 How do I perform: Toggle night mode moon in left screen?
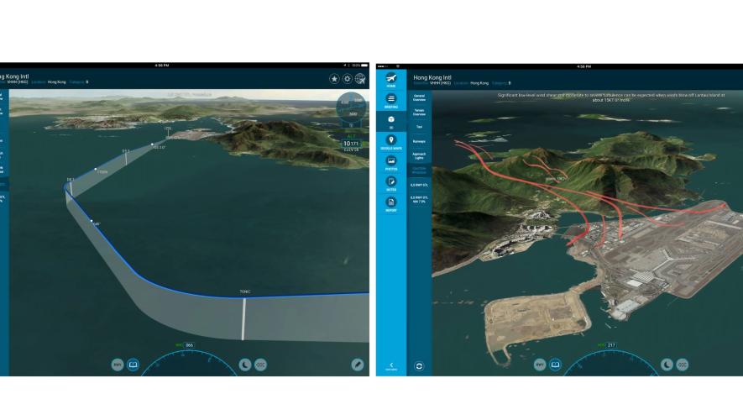click(245, 365)
